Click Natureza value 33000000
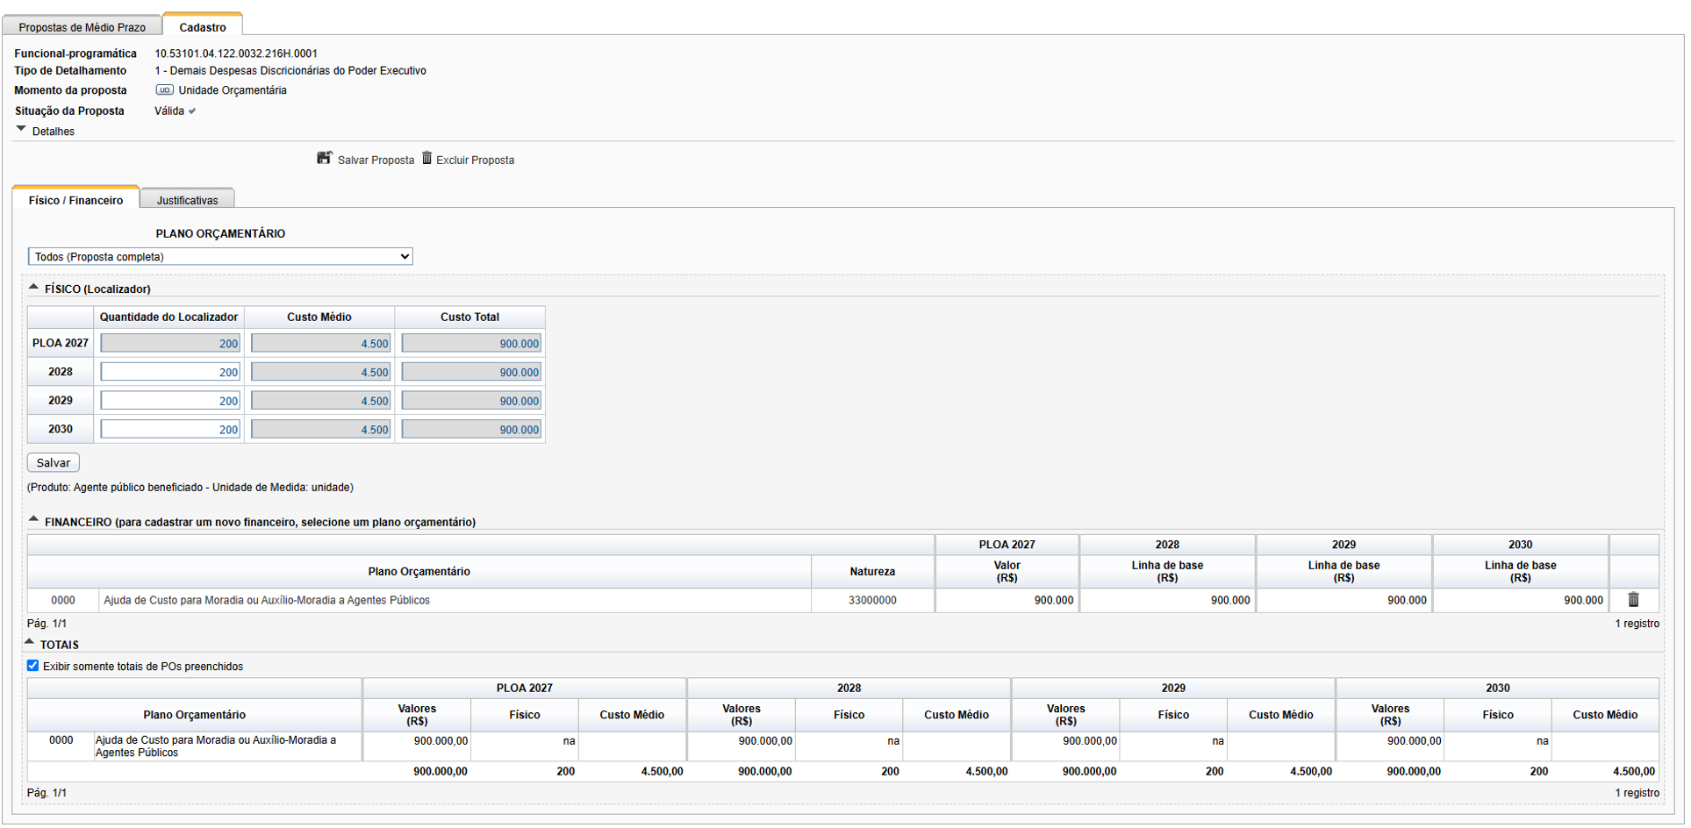This screenshot has height=828, width=1691. tap(872, 601)
